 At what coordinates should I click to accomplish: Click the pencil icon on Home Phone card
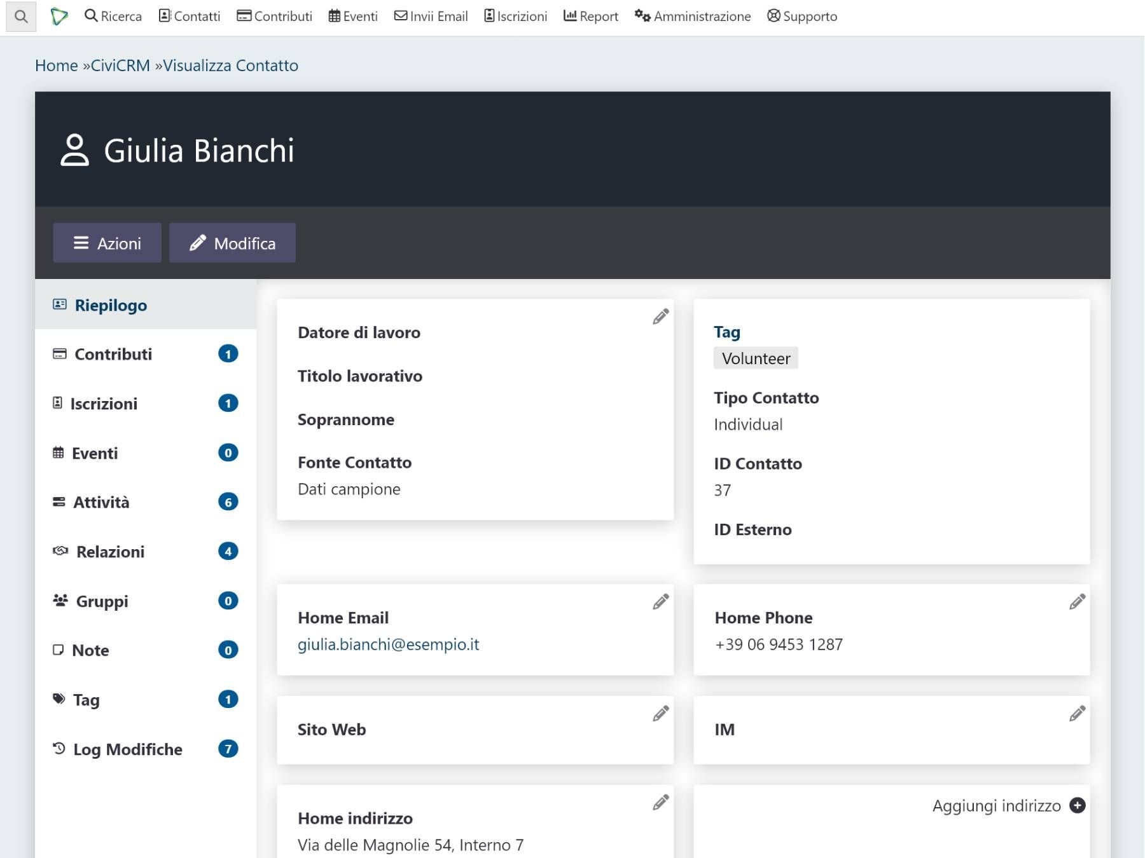tap(1078, 601)
